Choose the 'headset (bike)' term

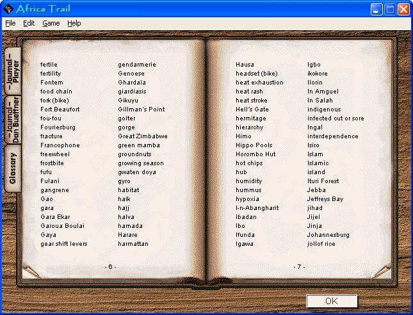tap(257, 74)
